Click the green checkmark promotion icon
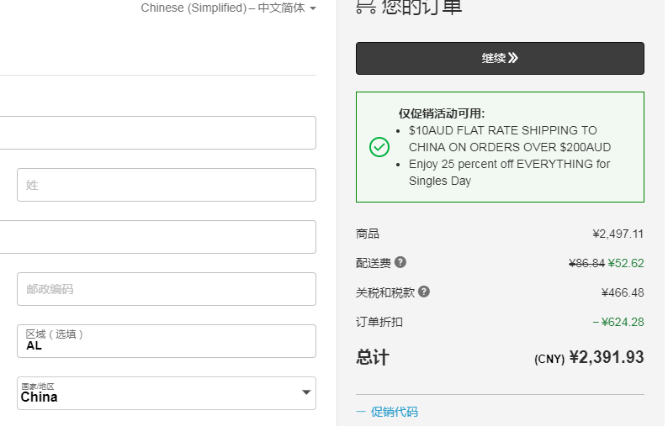Screen dimensions: 668x426 (379, 147)
